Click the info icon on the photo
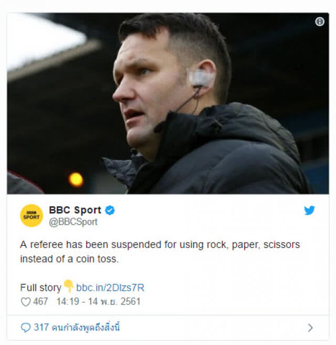The height and width of the screenshot is (345, 336). pos(320,22)
